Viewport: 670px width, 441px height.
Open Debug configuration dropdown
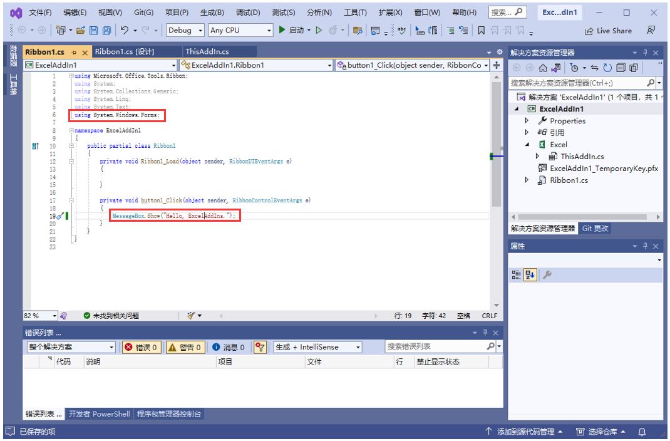(185, 30)
